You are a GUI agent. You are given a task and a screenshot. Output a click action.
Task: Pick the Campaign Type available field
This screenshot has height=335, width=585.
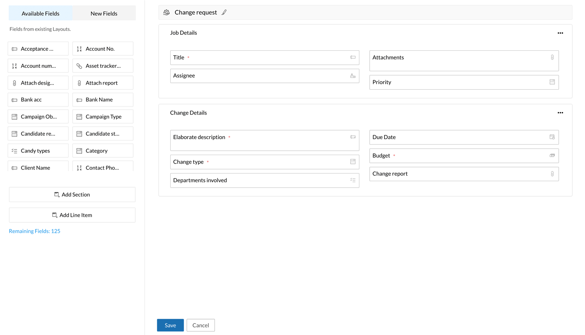(x=103, y=116)
